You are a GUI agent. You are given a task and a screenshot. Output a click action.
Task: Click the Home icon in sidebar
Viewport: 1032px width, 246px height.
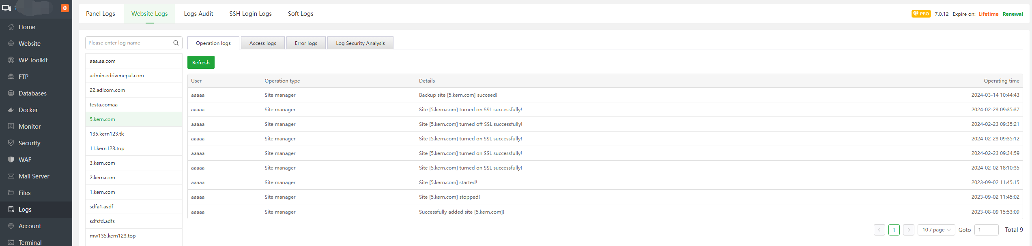click(x=11, y=27)
